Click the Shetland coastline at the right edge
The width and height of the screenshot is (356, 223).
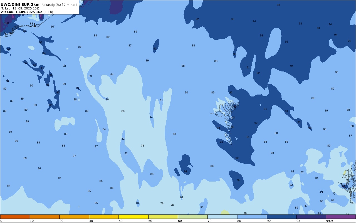tap(349, 182)
